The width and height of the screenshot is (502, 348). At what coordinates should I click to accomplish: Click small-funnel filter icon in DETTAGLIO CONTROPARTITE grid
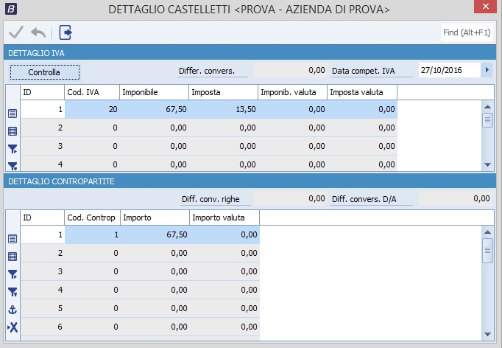point(13,292)
